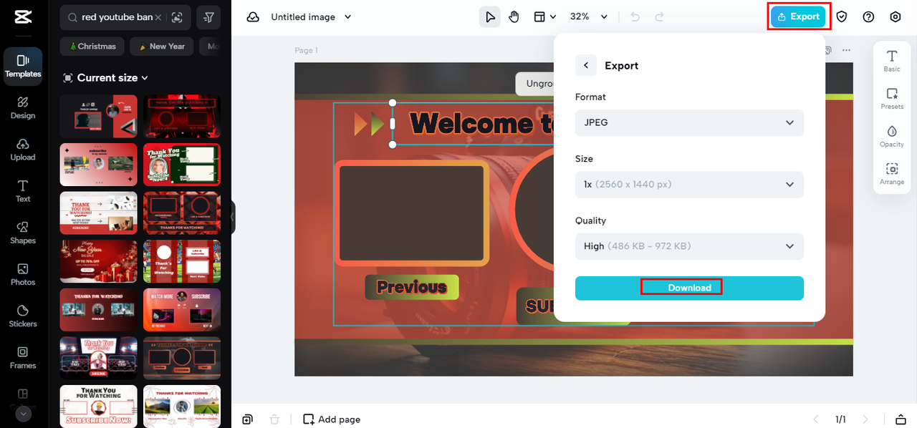The image size is (917, 428).
Task: Choose the cinema Thank You For Watching template
Action: click(x=98, y=358)
